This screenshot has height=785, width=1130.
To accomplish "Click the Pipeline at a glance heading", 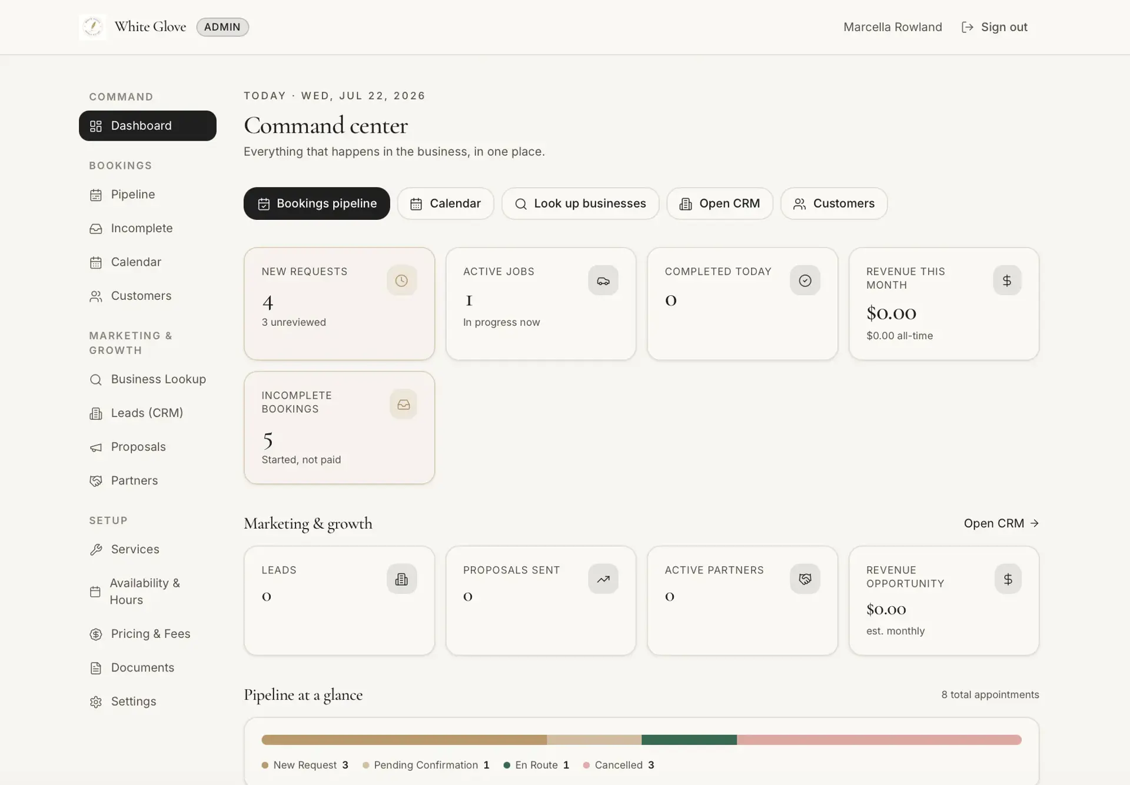I will point(303,695).
